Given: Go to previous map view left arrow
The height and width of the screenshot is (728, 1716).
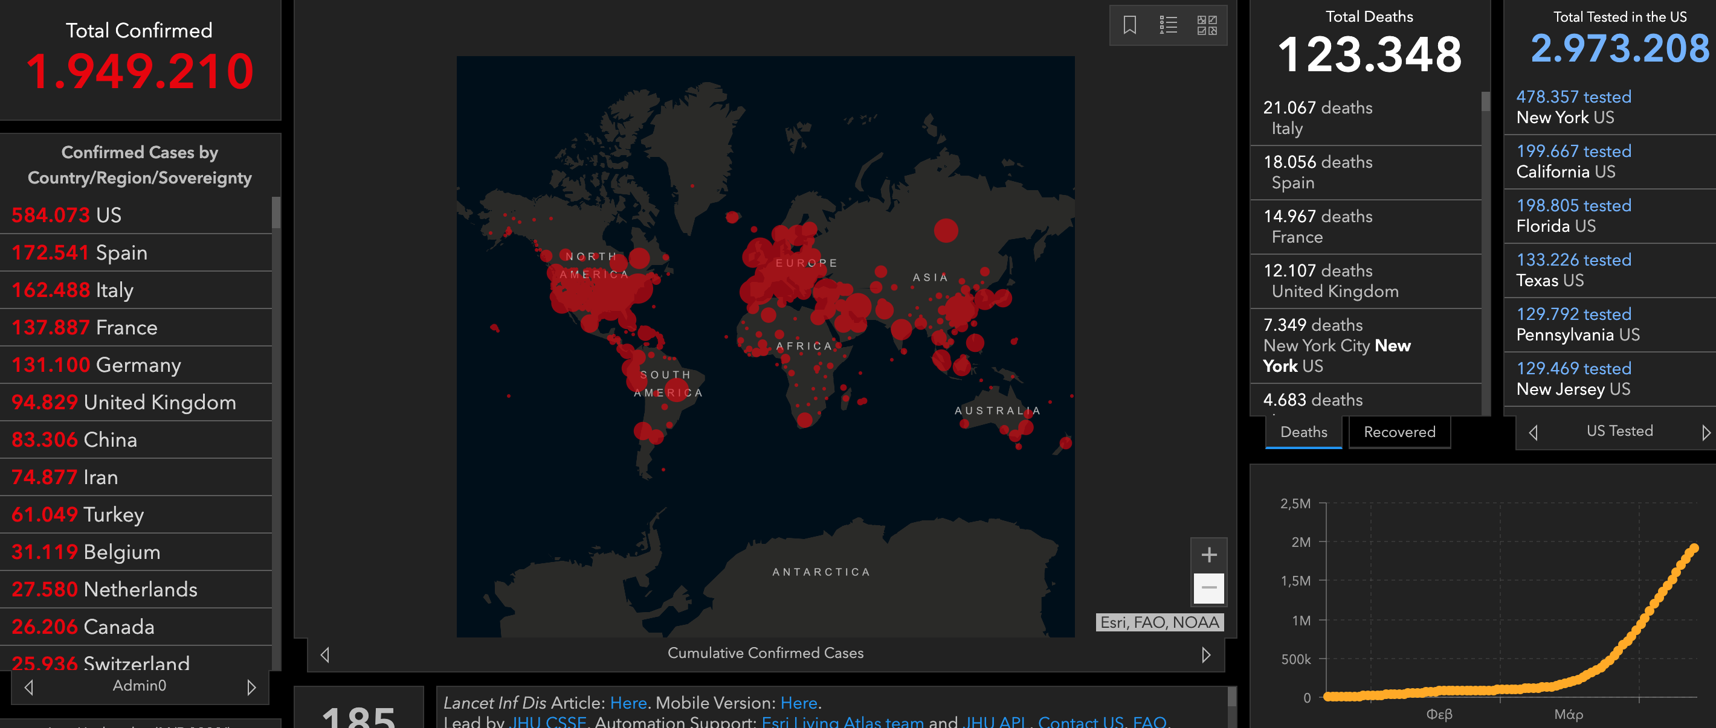Looking at the screenshot, I should 325,655.
